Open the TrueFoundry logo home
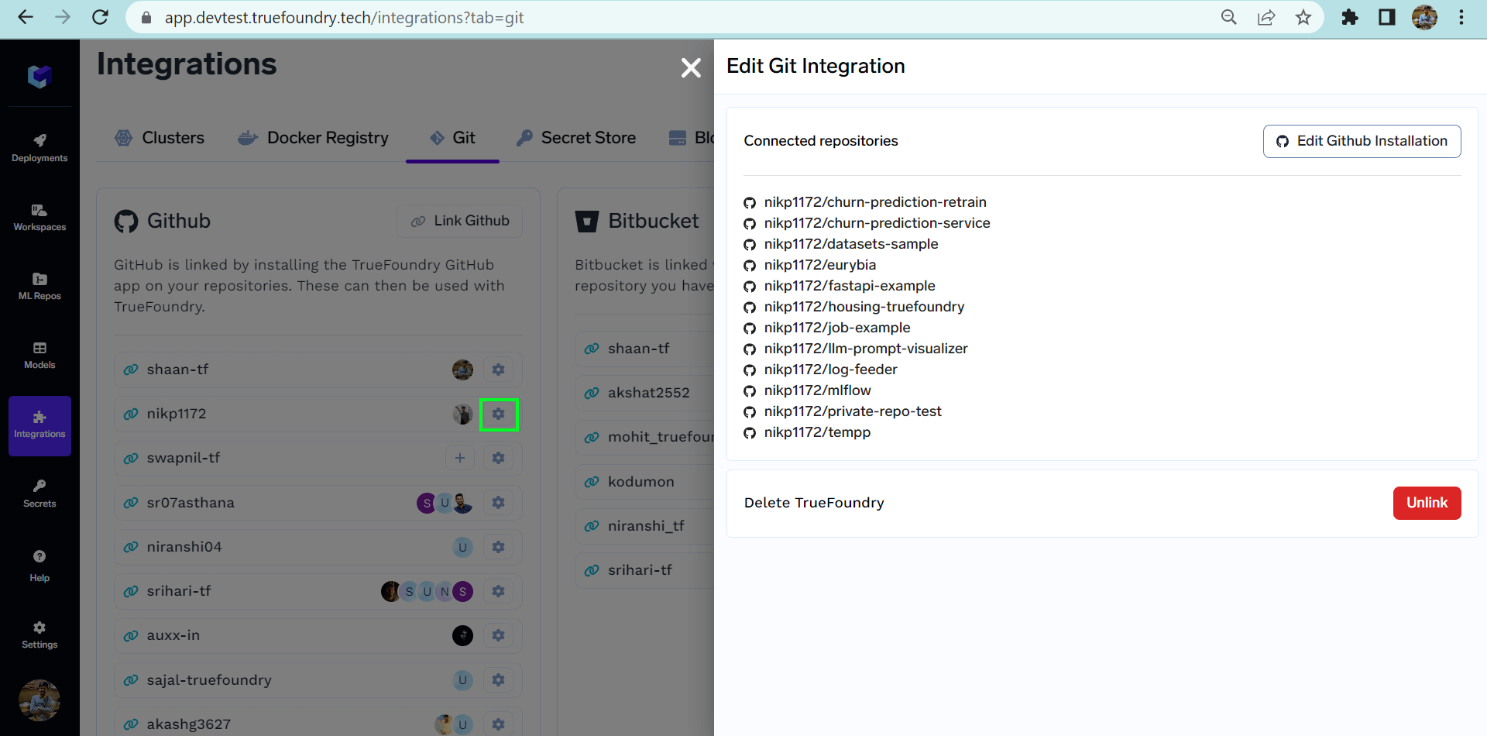This screenshot has width=1487, height=736. [x=39, y=76]
